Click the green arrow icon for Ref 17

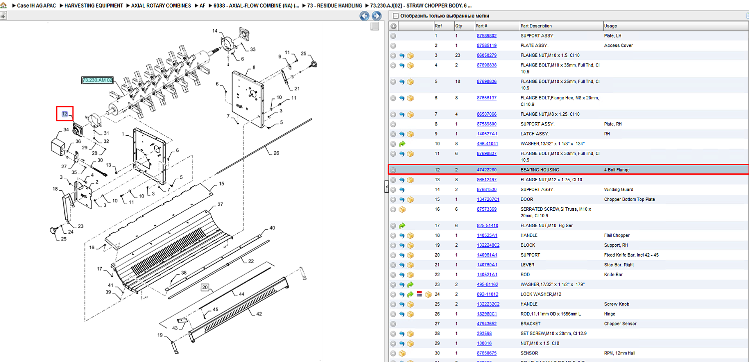[401, 226]
